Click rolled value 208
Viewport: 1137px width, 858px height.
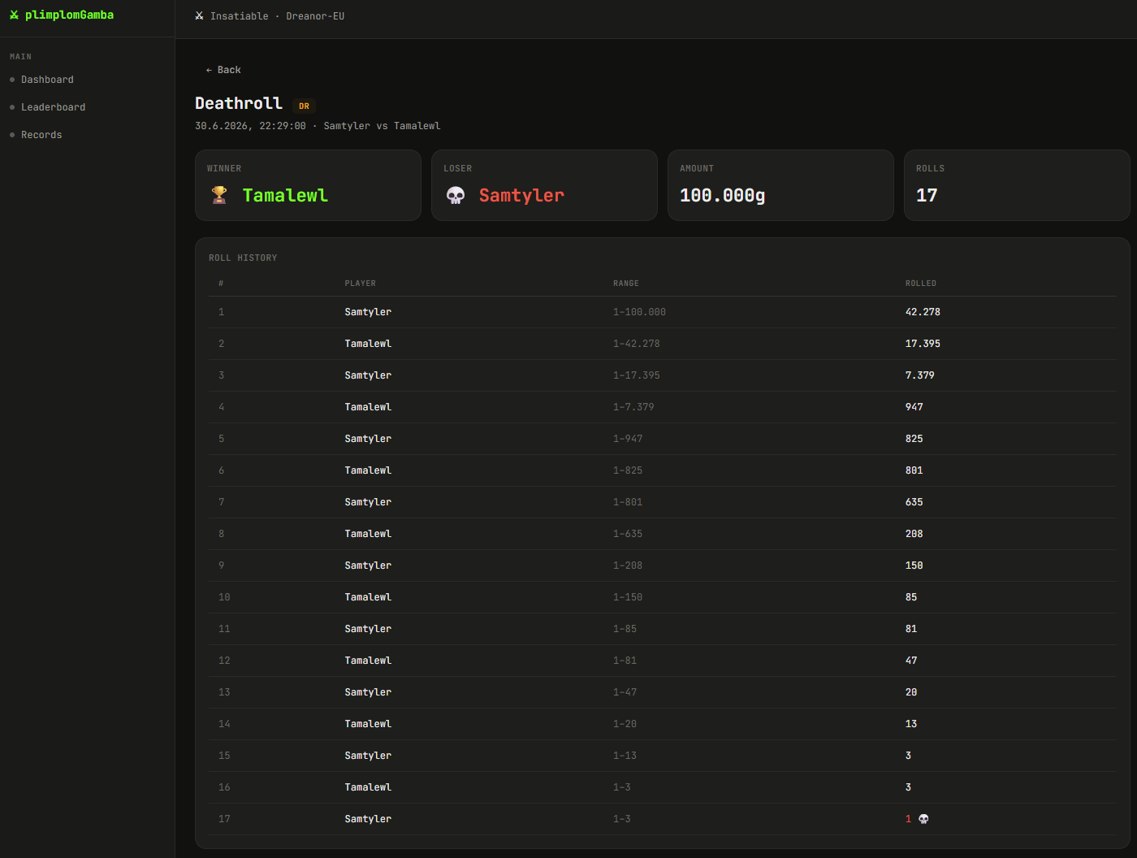tap(914, 534)
